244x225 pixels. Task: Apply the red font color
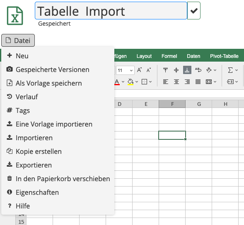[x=117, y=82]
